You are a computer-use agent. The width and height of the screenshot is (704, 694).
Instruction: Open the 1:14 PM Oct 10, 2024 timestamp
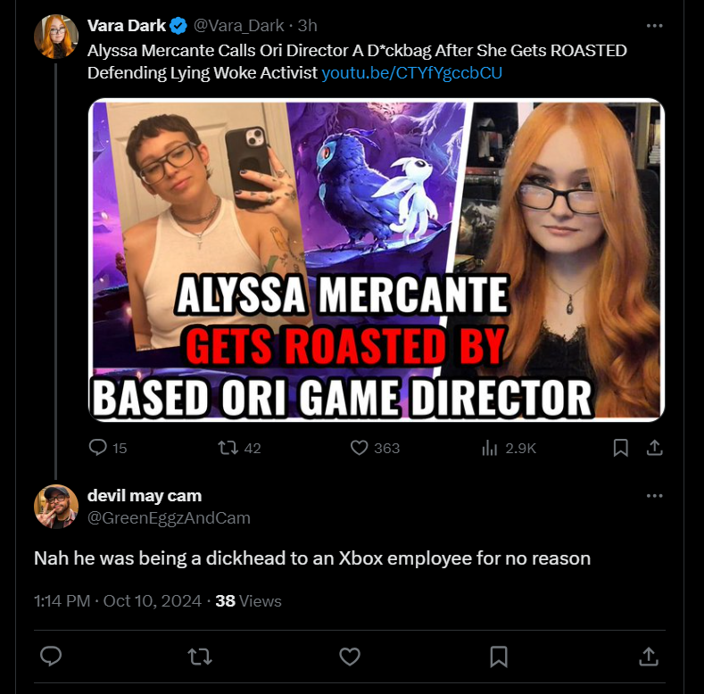click(x=118, y=600)
